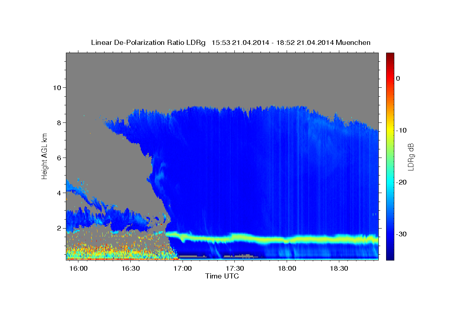Click the colorbar at -30 dB blue

(x=390, y=234)
